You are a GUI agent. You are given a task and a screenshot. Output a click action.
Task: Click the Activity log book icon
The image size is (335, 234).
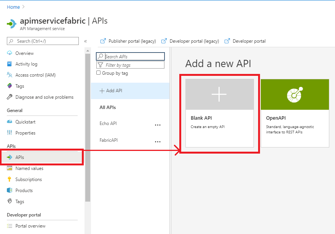[10, 64]
